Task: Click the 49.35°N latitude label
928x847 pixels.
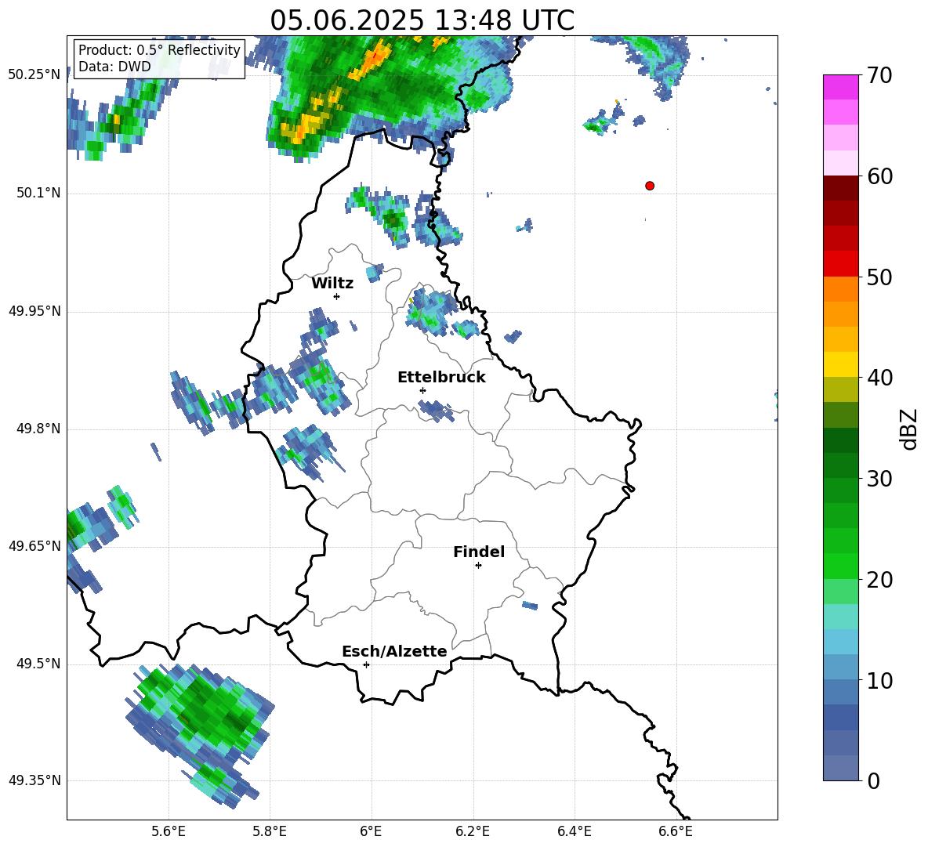Action: point(34,780)
